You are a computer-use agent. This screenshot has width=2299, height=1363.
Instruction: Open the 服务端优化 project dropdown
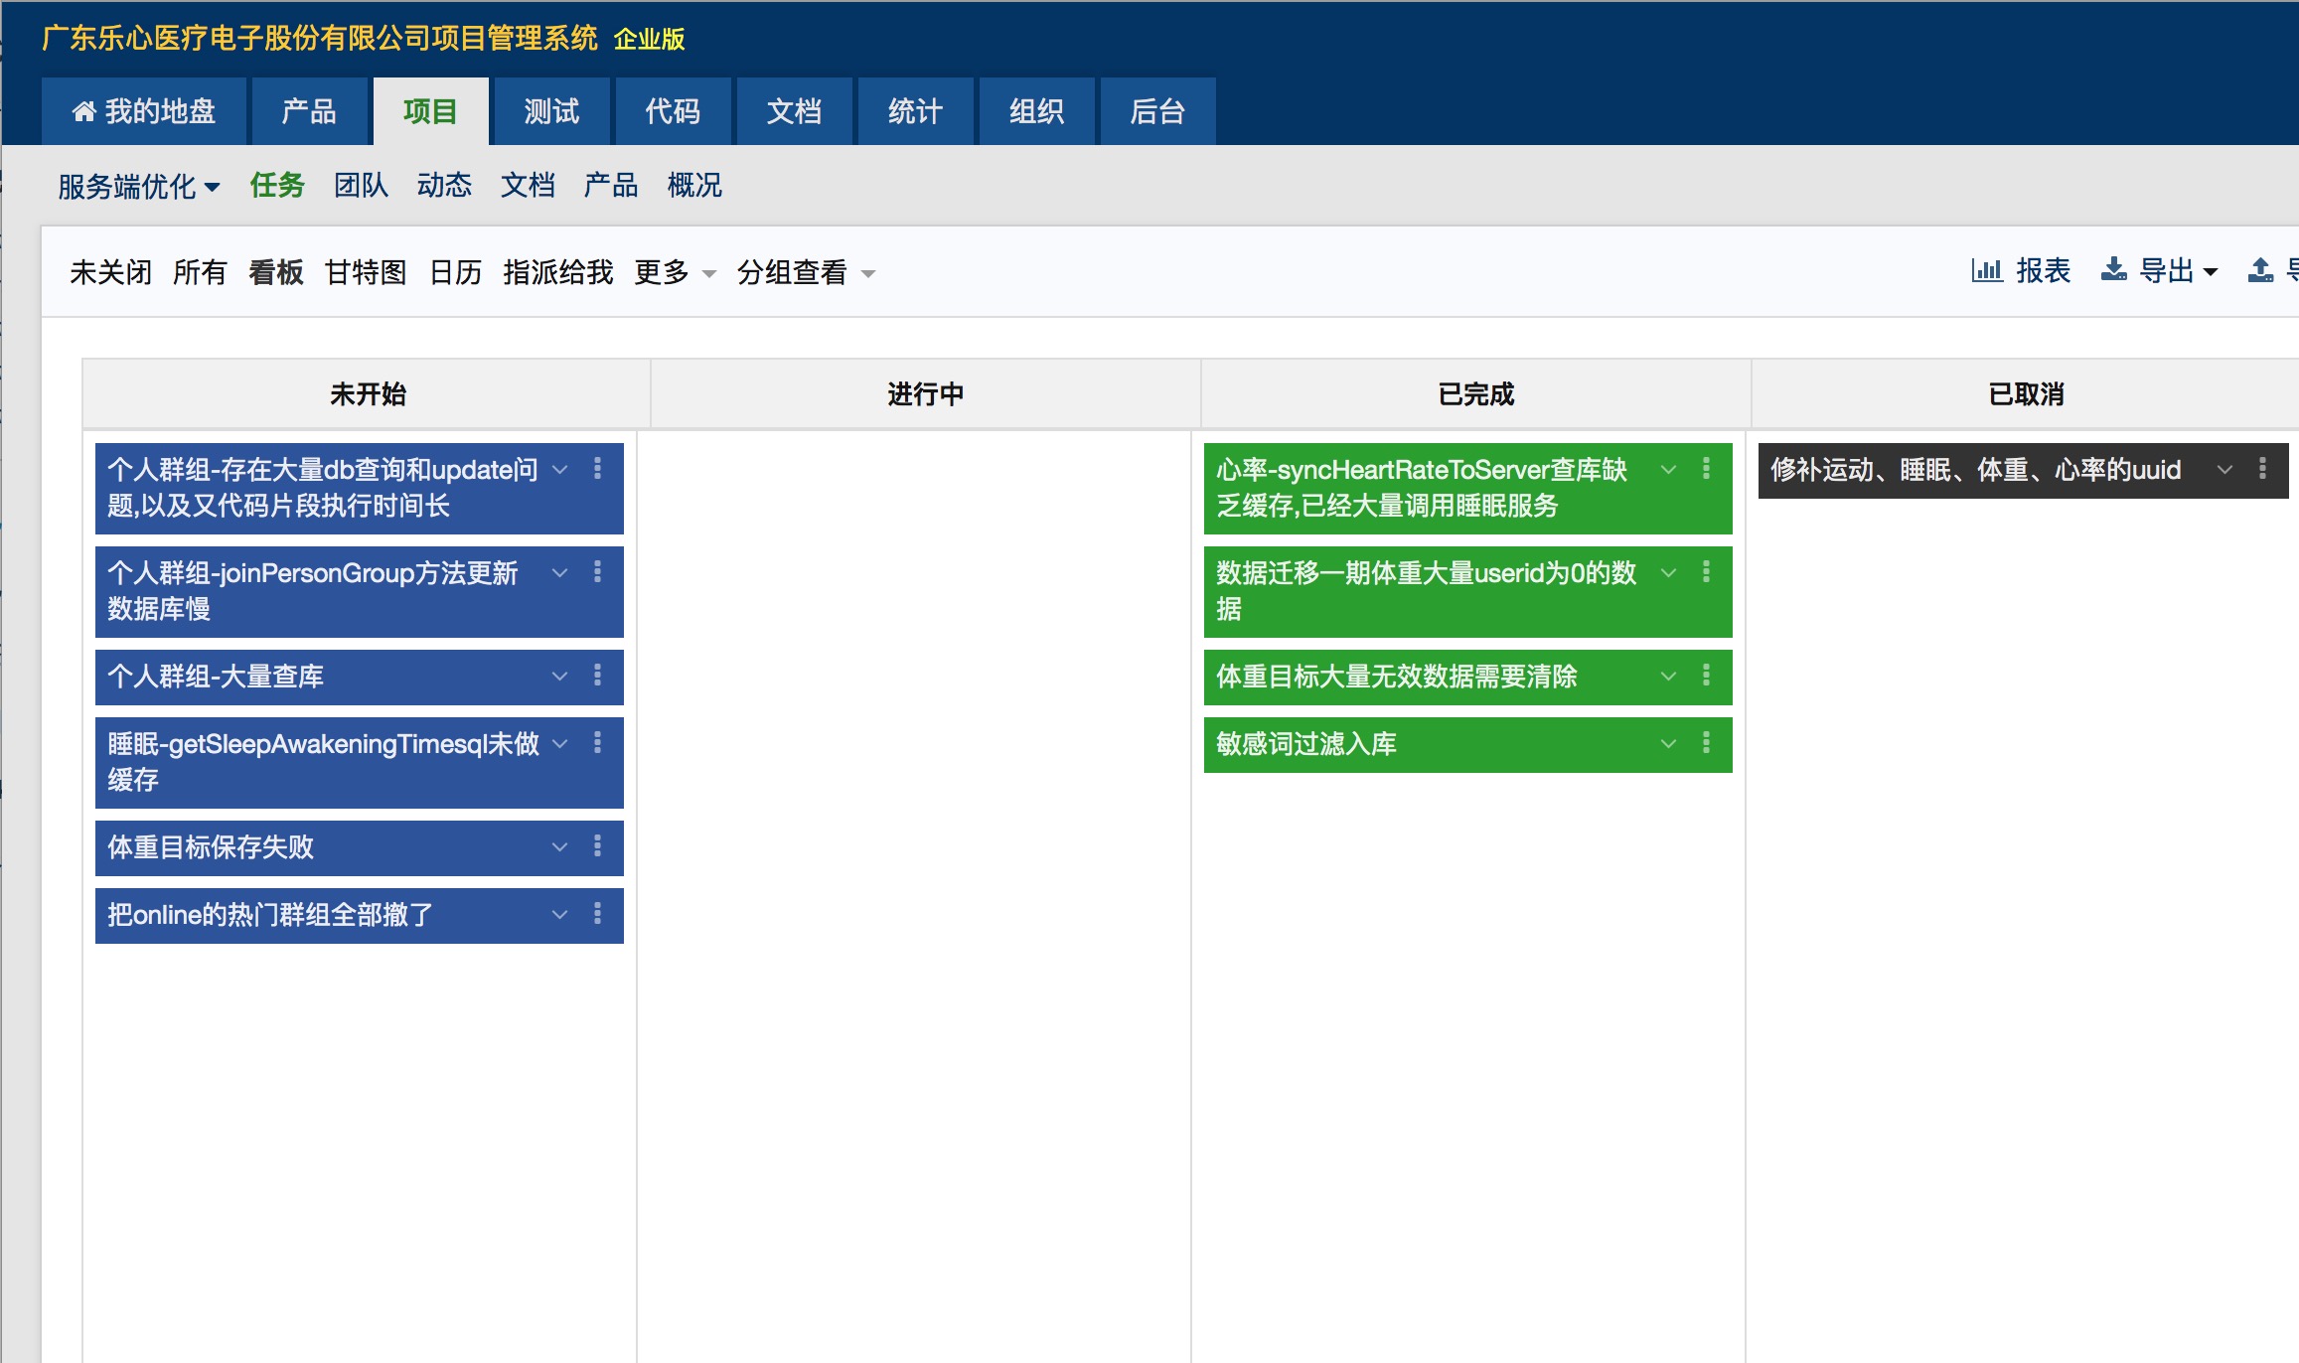[139, 186]
